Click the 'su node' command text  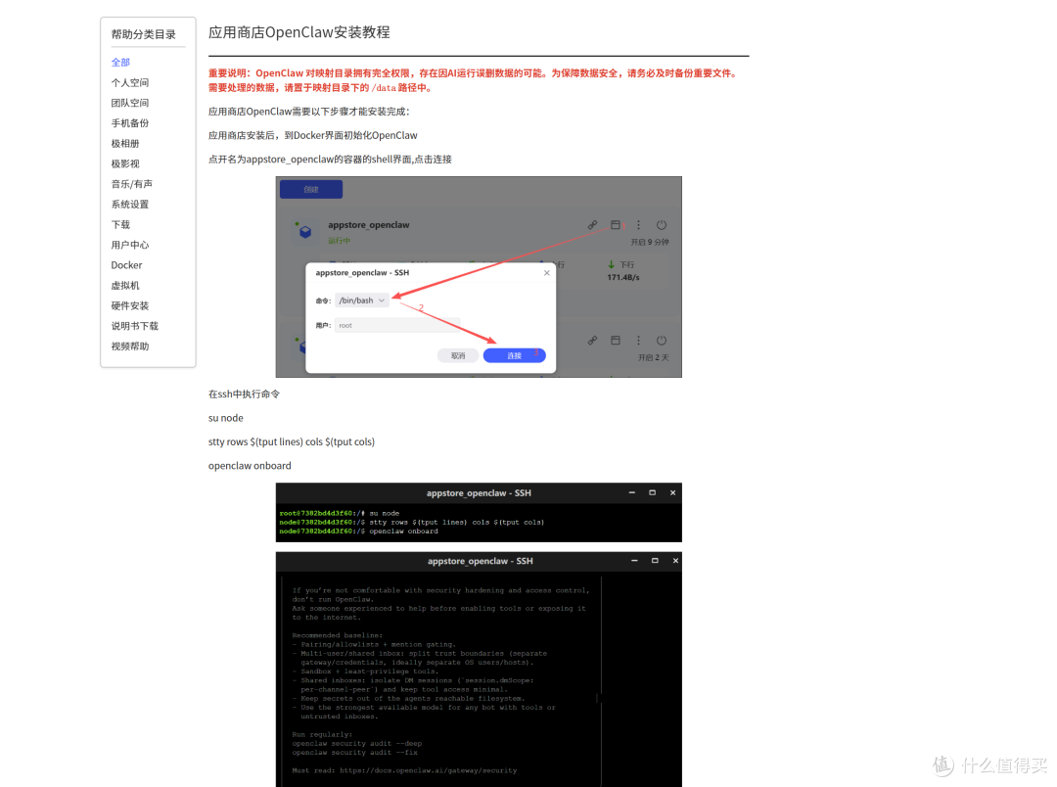pos(226,418)
